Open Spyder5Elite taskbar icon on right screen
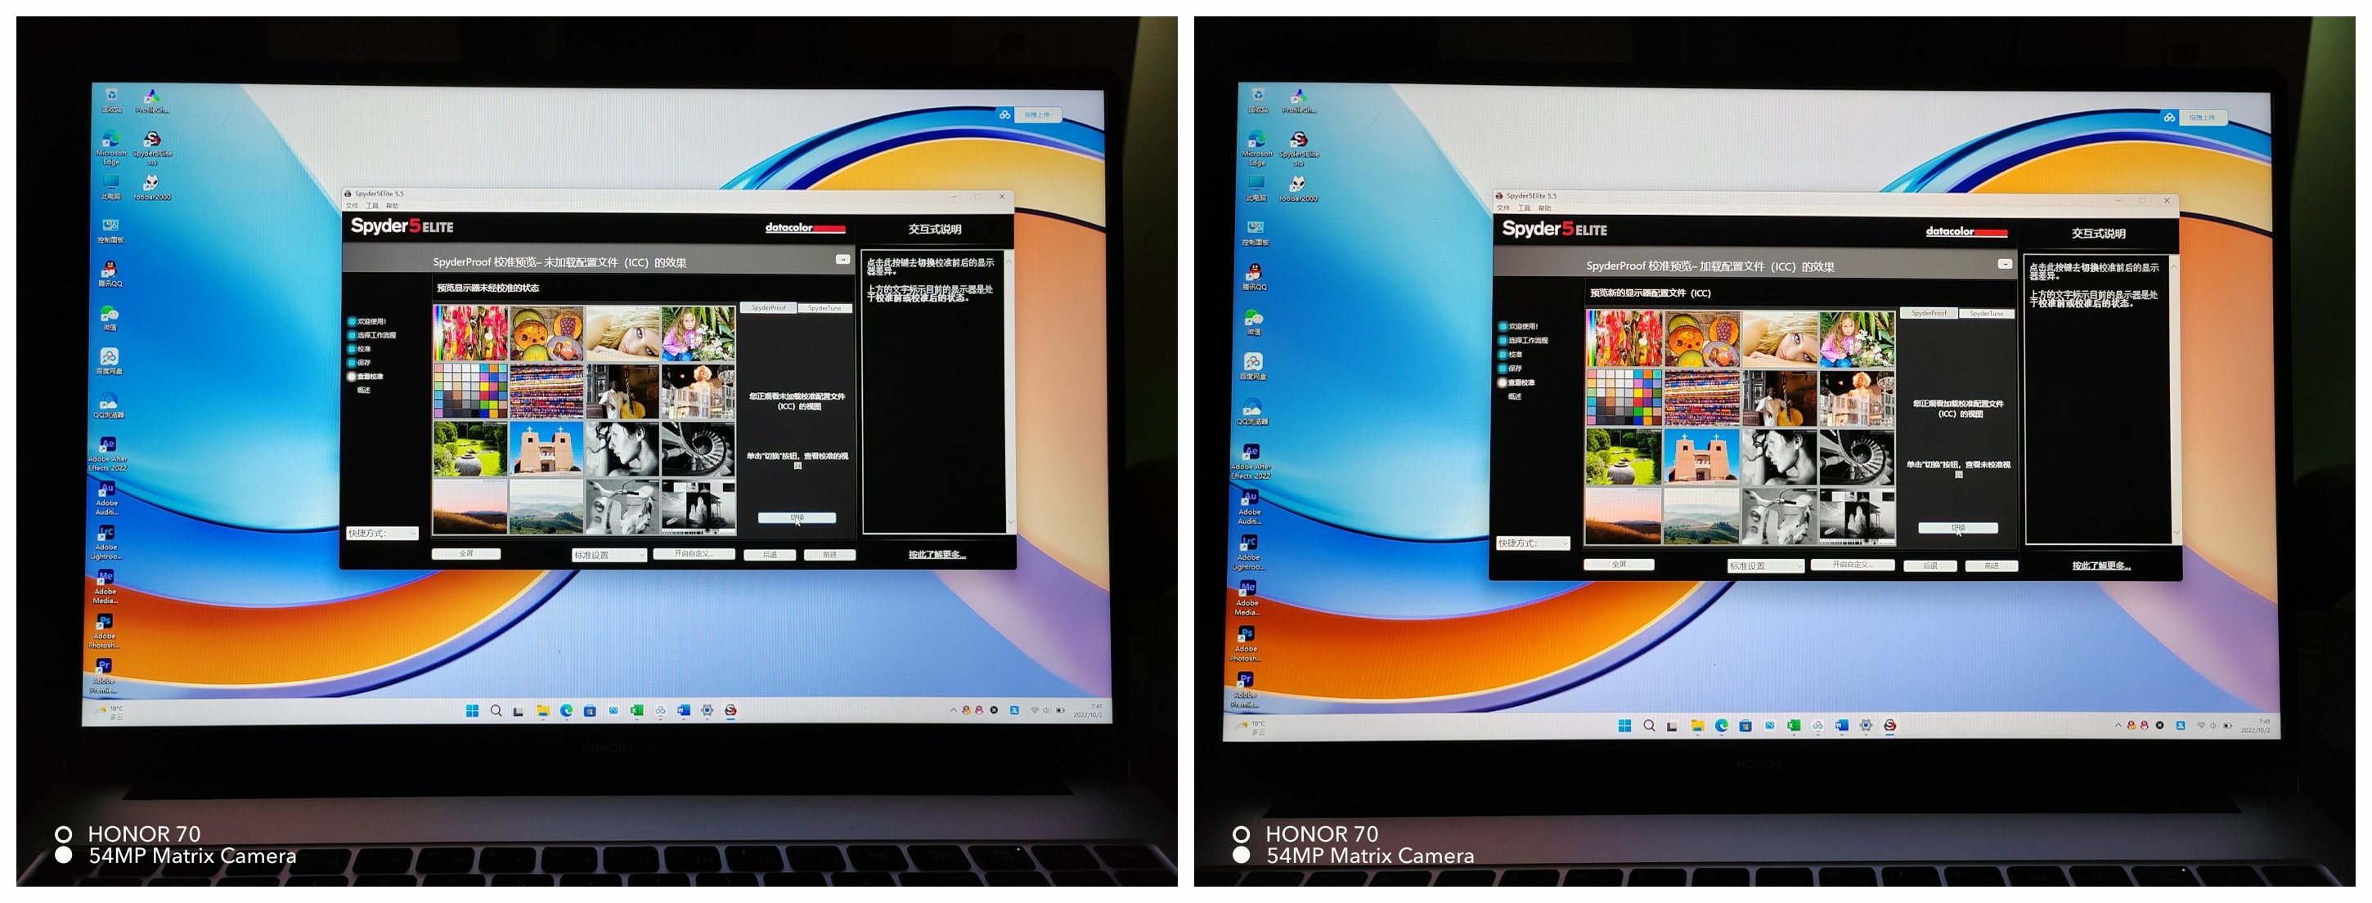The width and height of the screenshot is (2372, 903). click(1889, 726)
